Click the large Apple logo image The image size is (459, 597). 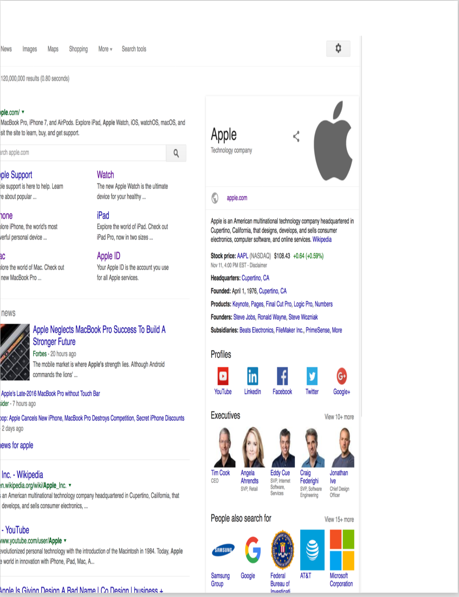click(x=333, y=141)
